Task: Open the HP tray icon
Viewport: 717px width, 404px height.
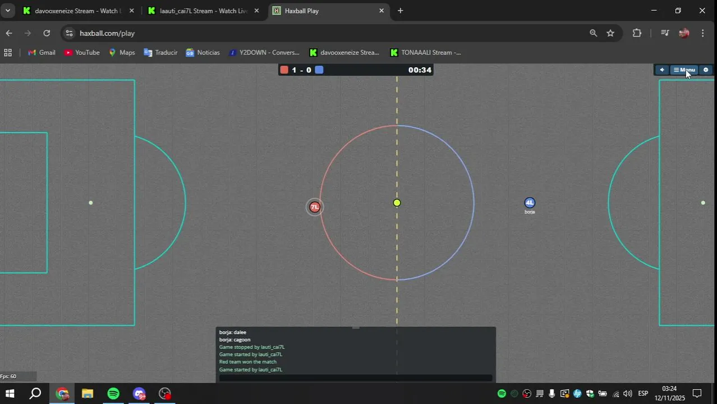Action: (x=577, y=393)
